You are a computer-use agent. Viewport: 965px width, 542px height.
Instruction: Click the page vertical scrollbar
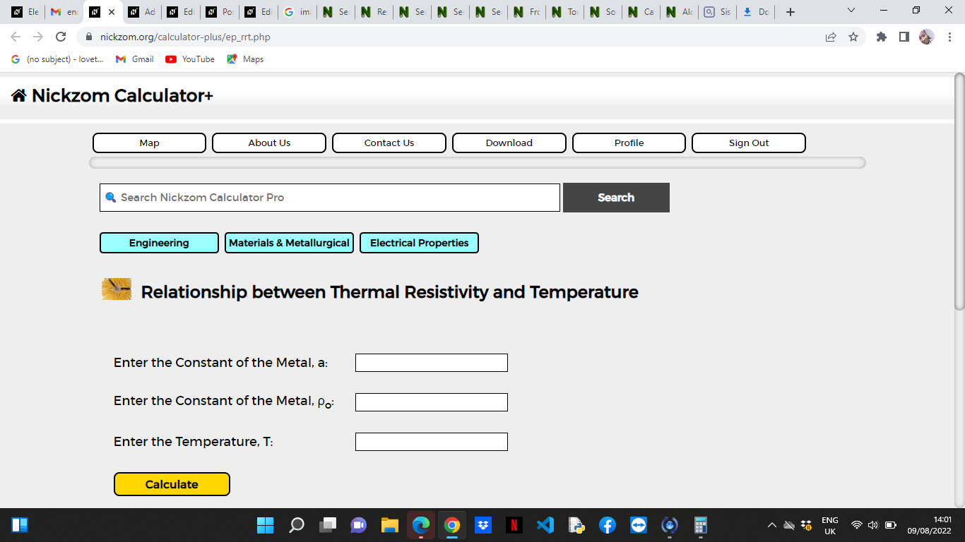coord(959,191)
